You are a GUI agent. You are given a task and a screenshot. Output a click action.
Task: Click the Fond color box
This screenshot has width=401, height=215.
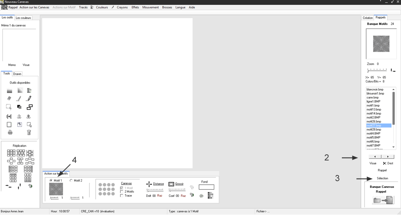[206, 187]
